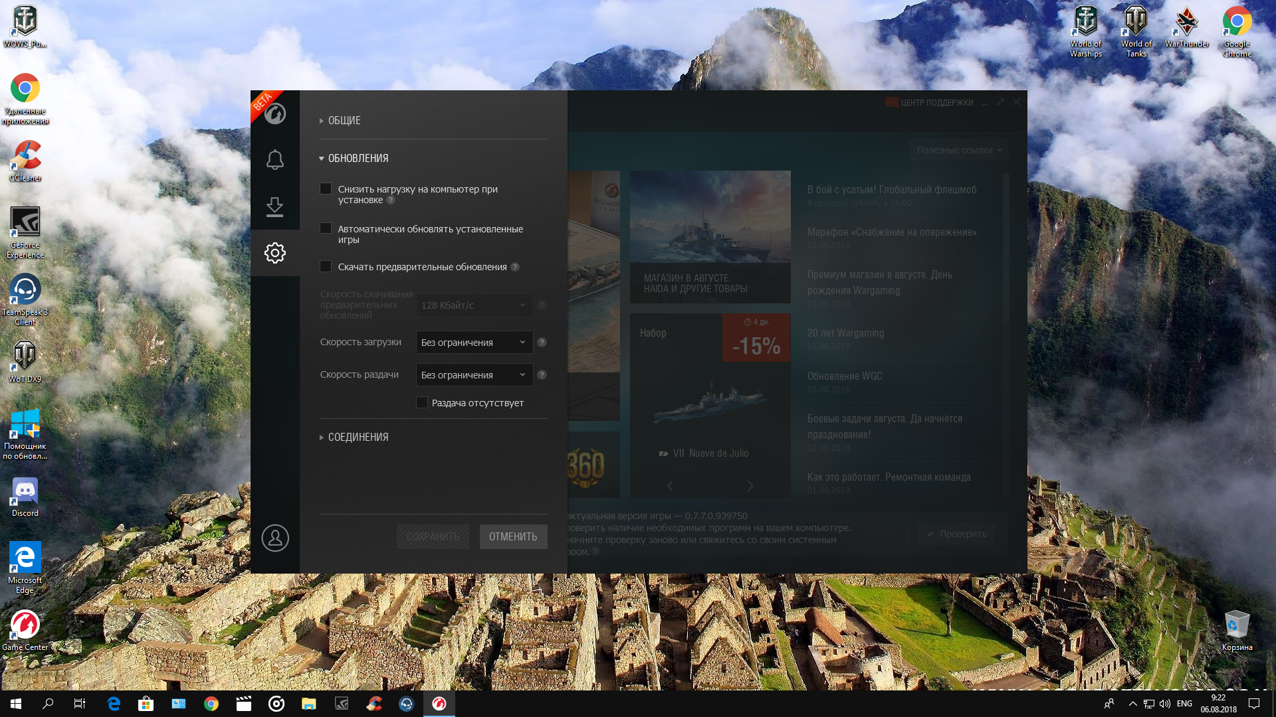Click the ОТМЕНИТЬ button
The height and width of the screenshot is (717, 1276).
click(x=513, y=536)
